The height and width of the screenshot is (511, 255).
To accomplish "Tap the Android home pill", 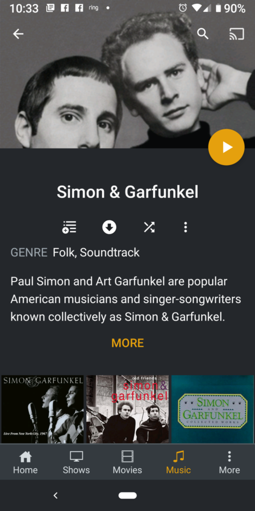I will [x=127, y=496].
